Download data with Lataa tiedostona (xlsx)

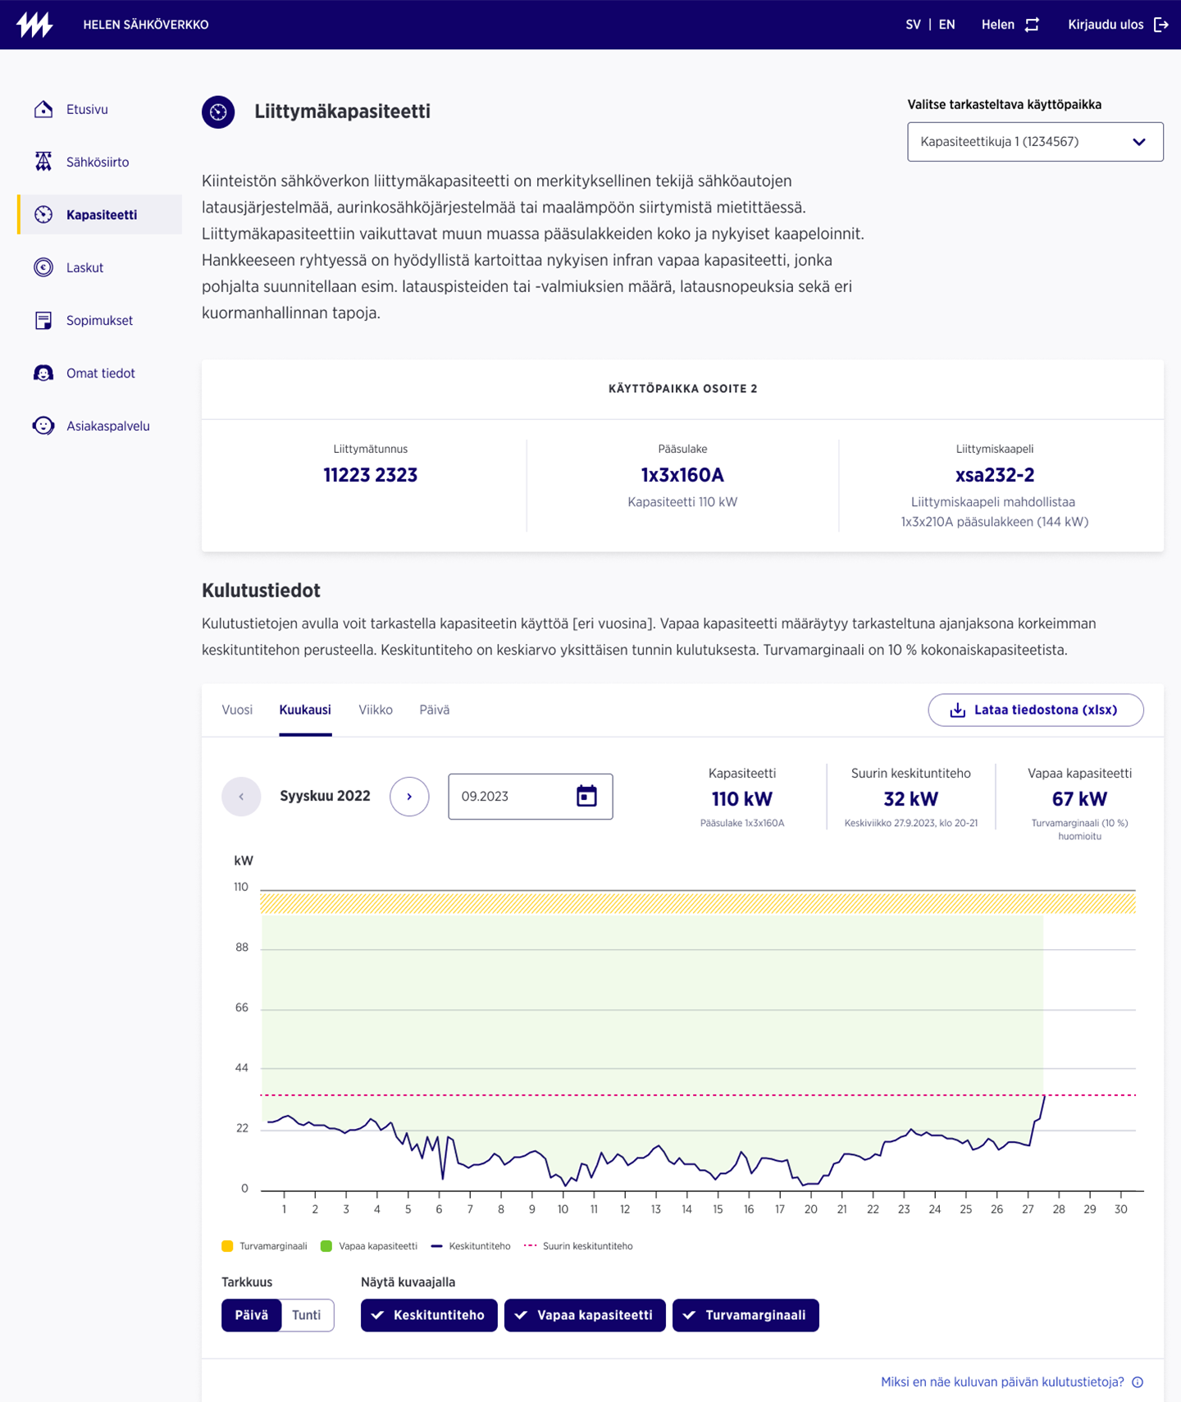point(1036,710)
